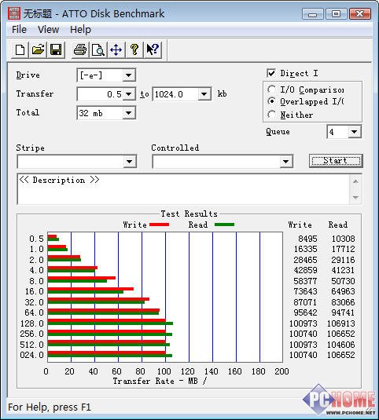Screen dimensions: 379x420
Task: Open the Total length 32 mb dropdown
Action: coord(129,113)
